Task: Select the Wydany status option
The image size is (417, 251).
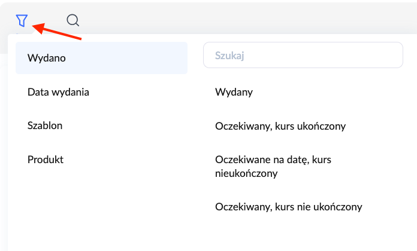Action: click(234, 92)
